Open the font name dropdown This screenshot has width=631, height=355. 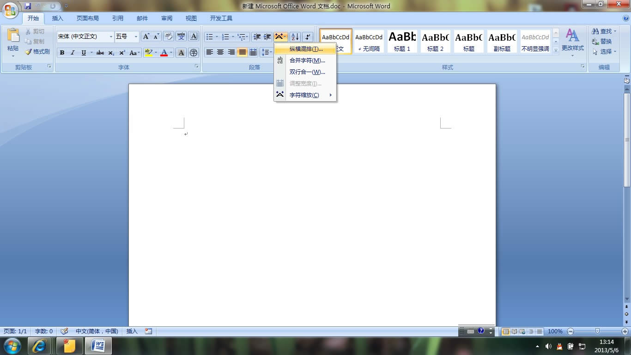[x=111, y=37]
